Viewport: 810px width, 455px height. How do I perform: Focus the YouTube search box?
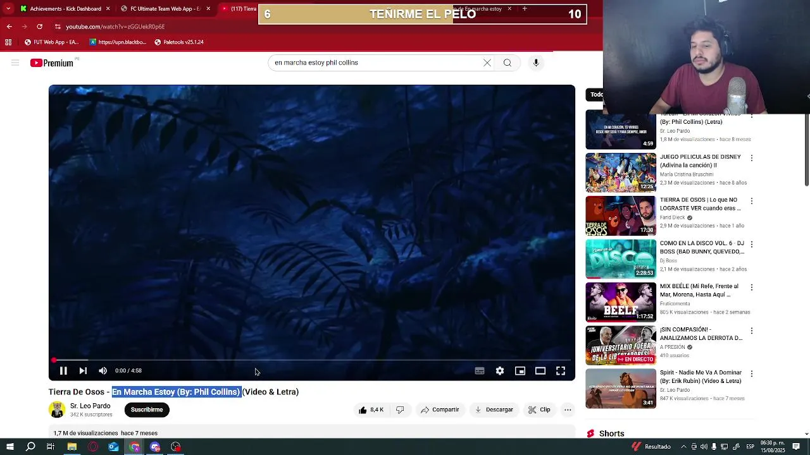377,63
